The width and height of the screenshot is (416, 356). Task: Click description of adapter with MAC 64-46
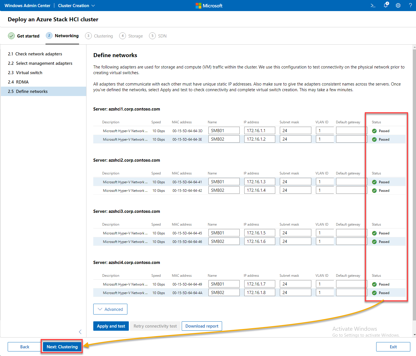click(125, 242)
